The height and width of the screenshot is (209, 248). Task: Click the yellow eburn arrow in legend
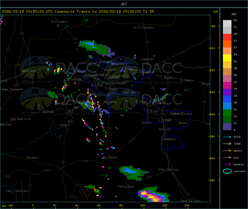coord(227,151)
